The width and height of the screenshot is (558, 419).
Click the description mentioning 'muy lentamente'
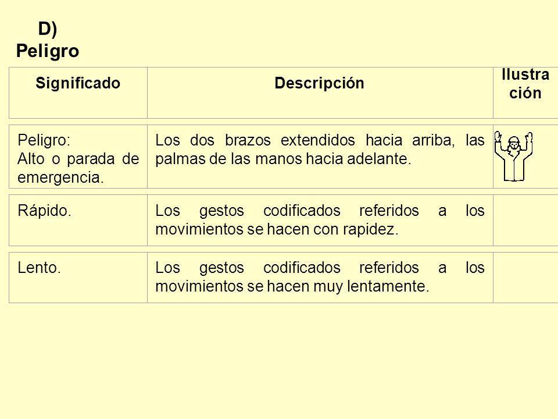(320, 278)
